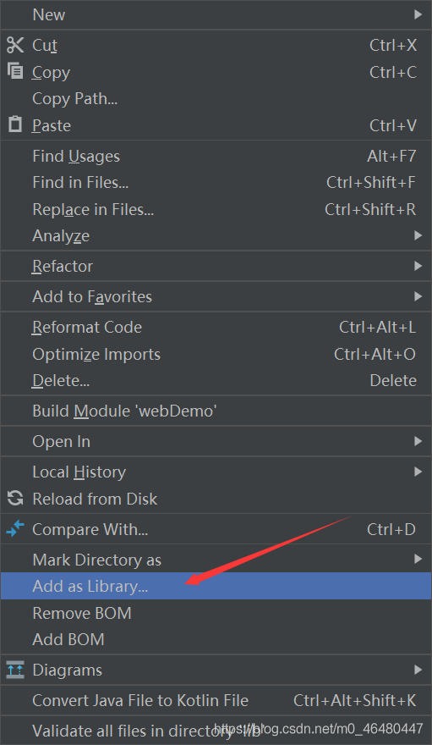Screen dimensions: 432x745
Task: Click the blue arrows Compare With icon
Action: coord(15,528)
